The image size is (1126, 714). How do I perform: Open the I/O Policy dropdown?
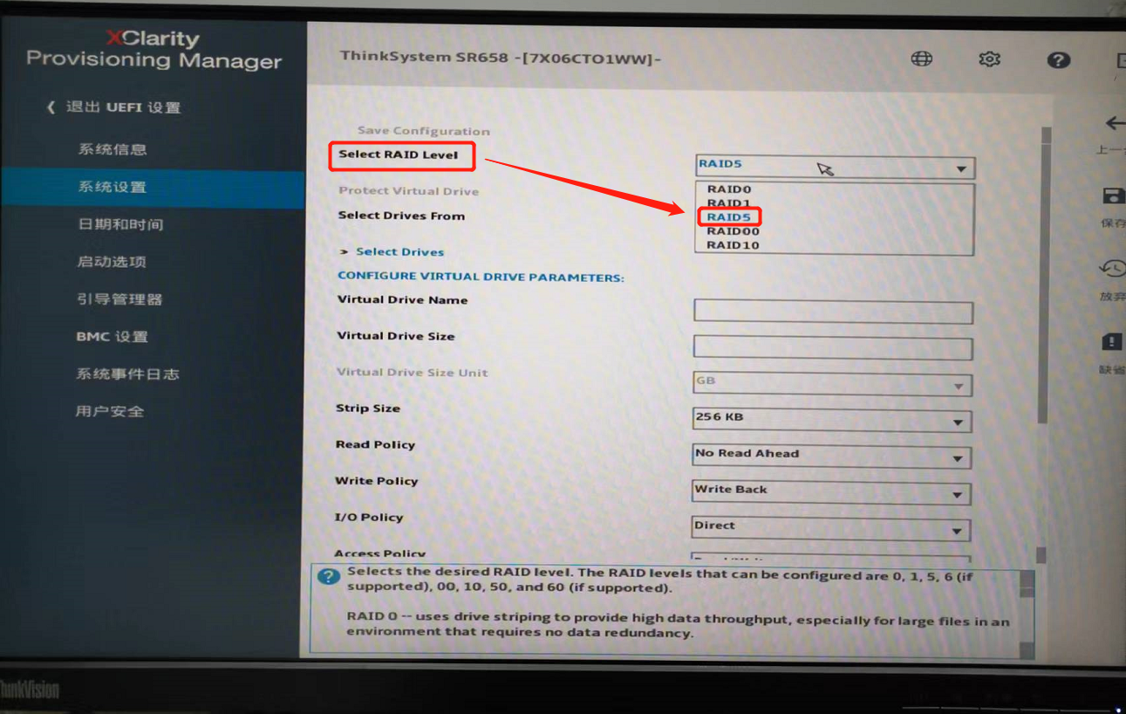831,528
